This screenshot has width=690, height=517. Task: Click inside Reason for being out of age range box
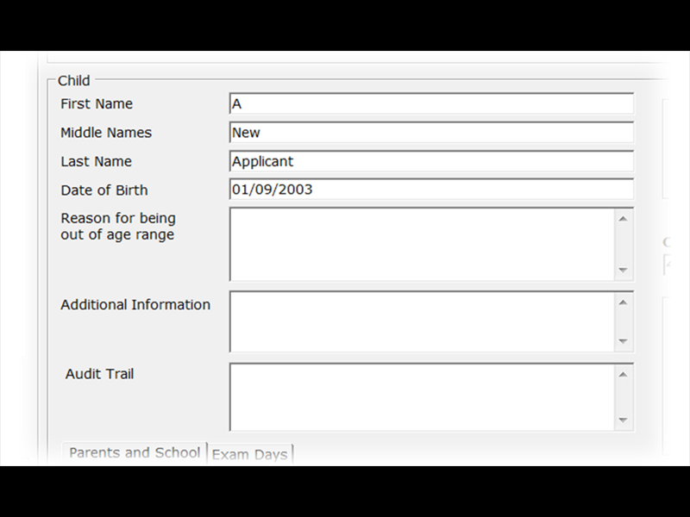pos(422,244)
